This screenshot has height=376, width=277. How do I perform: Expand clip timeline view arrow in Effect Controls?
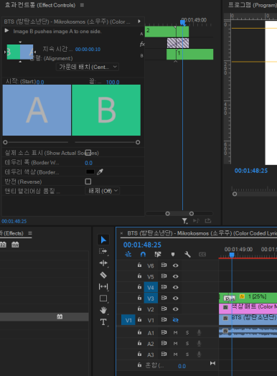pyautogui.click(x=139, y=22)
